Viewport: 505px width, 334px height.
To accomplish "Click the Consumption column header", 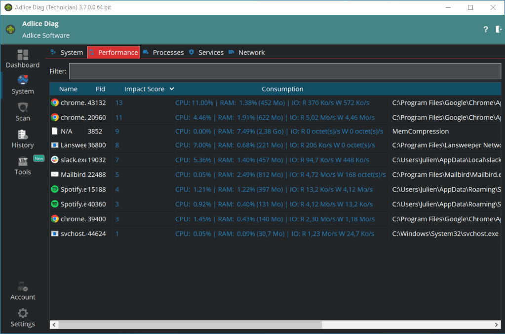I will [282, 89].
